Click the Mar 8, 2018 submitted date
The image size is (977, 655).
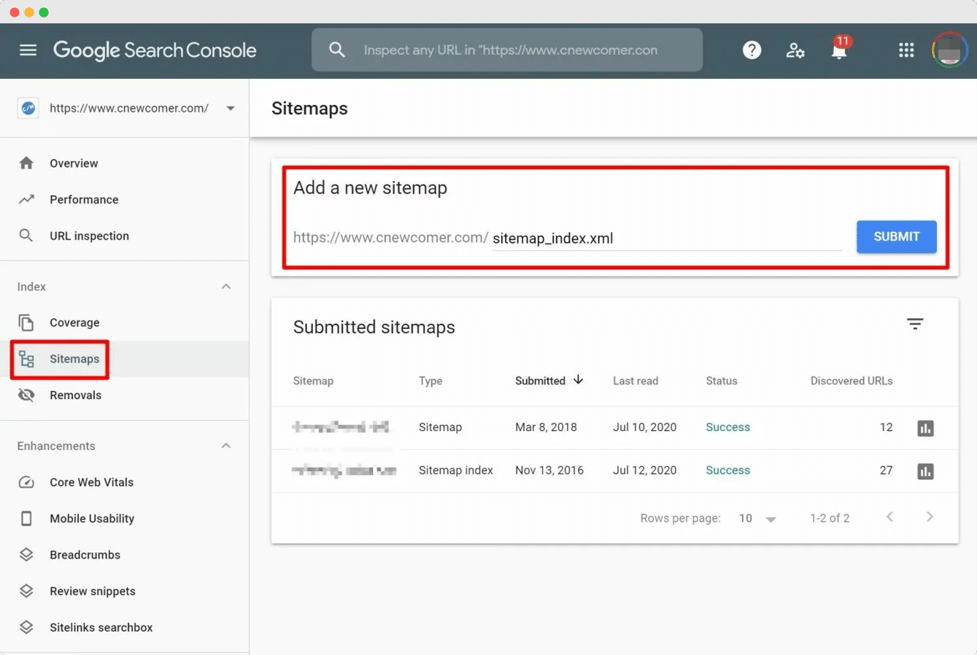546,427
